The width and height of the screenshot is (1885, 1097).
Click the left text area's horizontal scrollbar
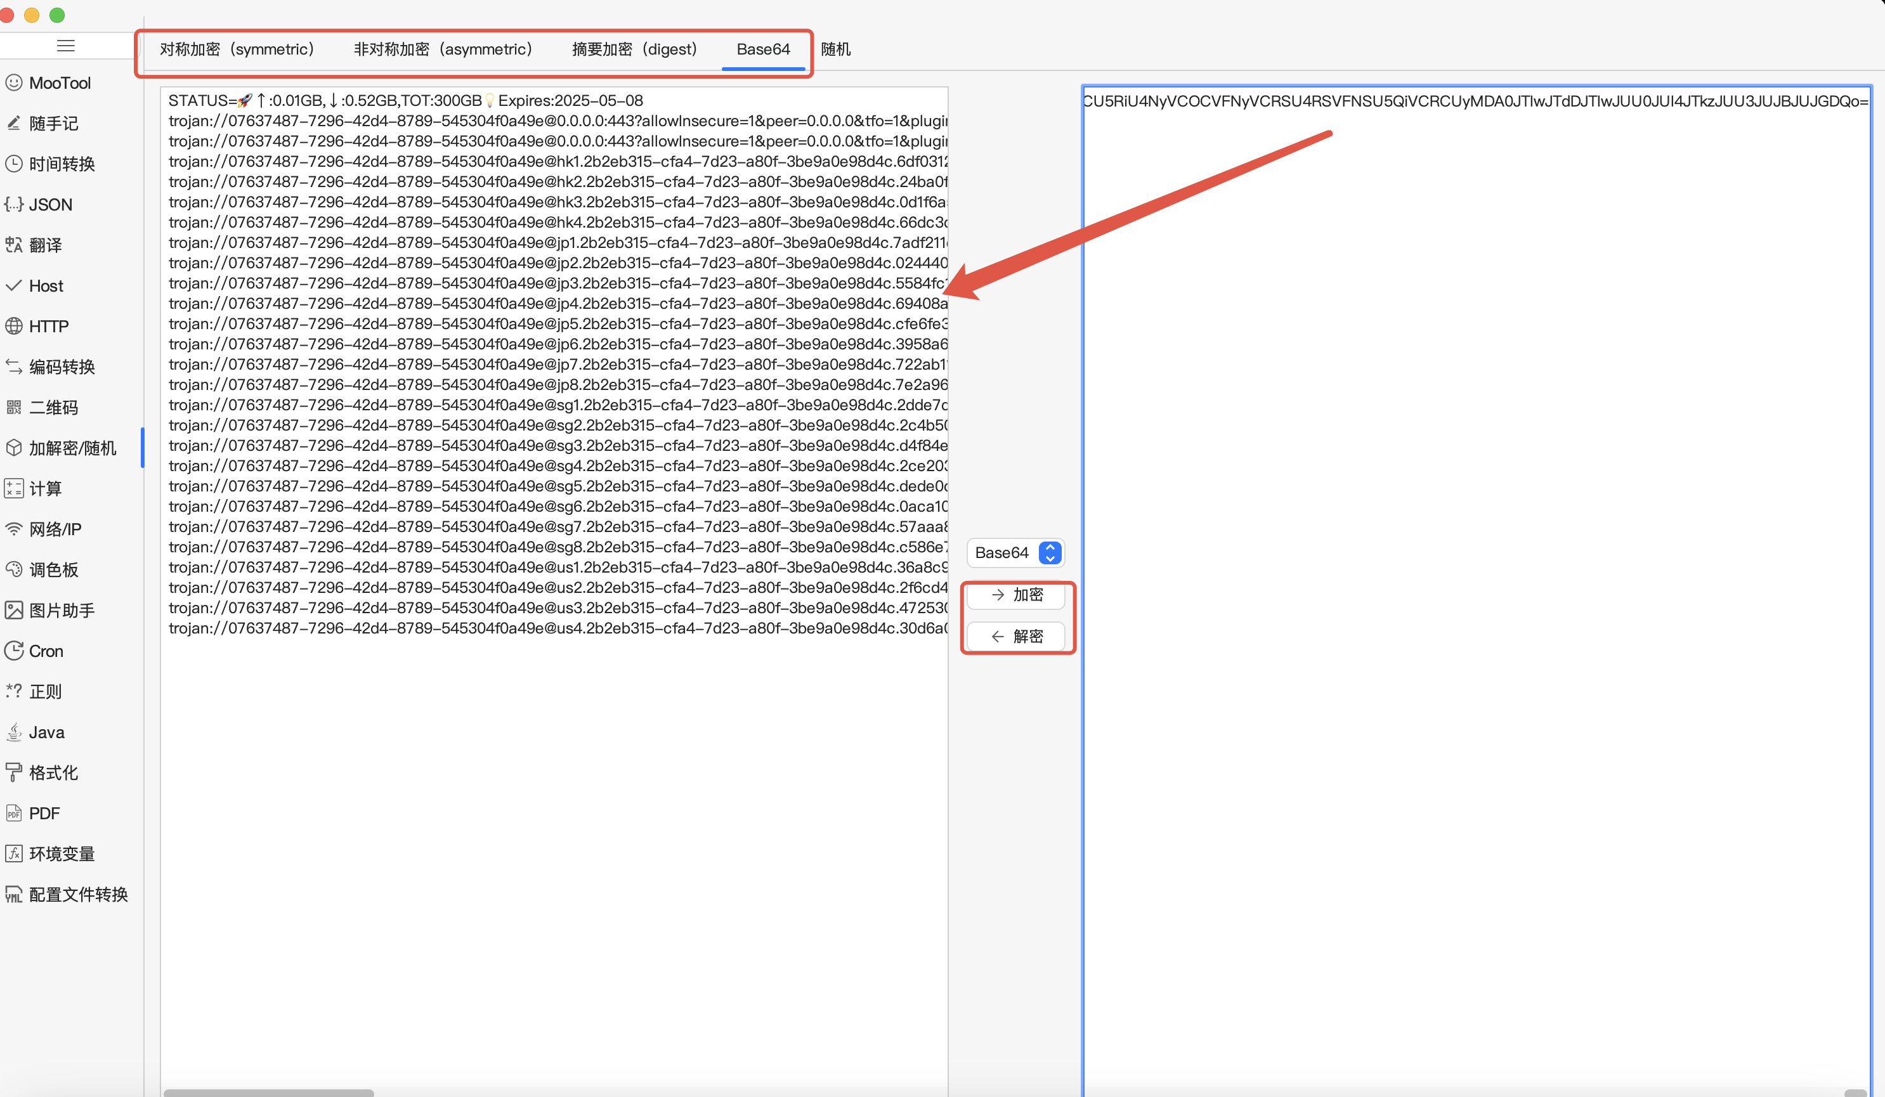pyautogui.click(x=268, y=1093)
